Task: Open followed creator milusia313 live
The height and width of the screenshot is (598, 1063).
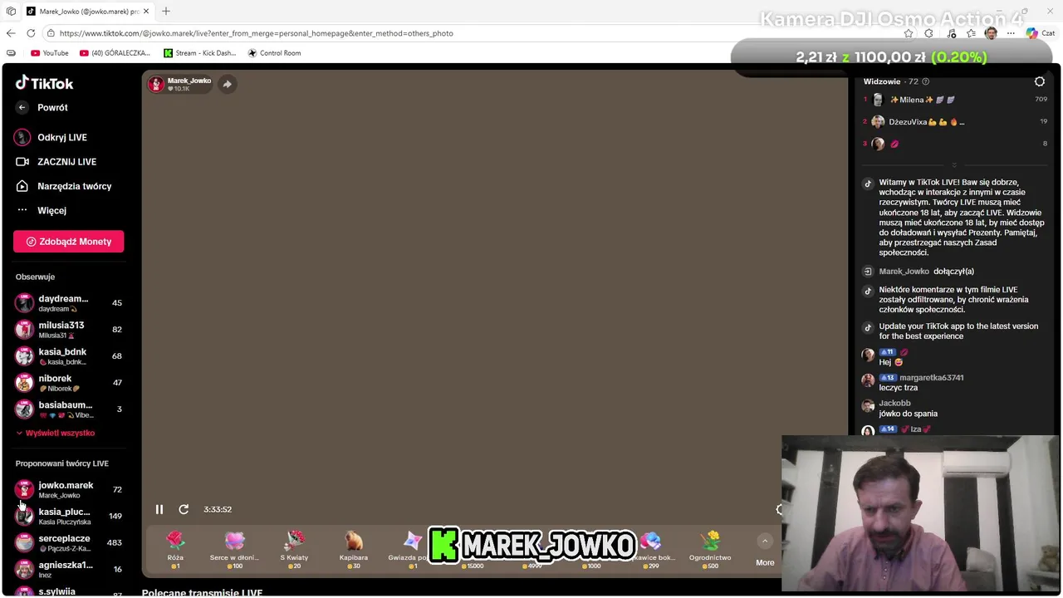Action: pyautogui.click(x=68, y=330)
